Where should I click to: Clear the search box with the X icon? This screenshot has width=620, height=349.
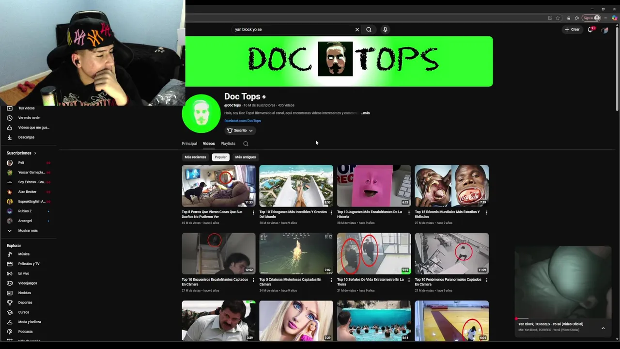tap(357, 30)
